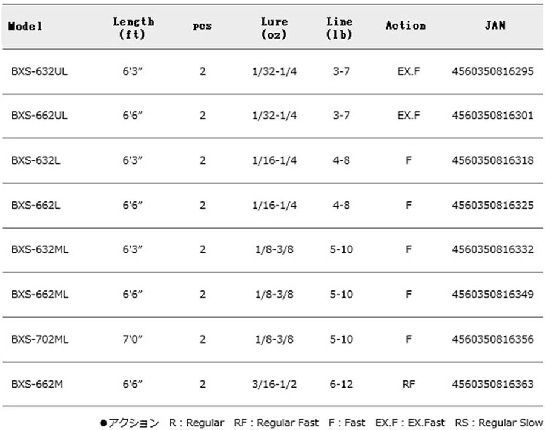Image resolution: width=545 pixels, height=430 pixels.
Task: Click the RF action value
Action: click(x=408, y=384)
